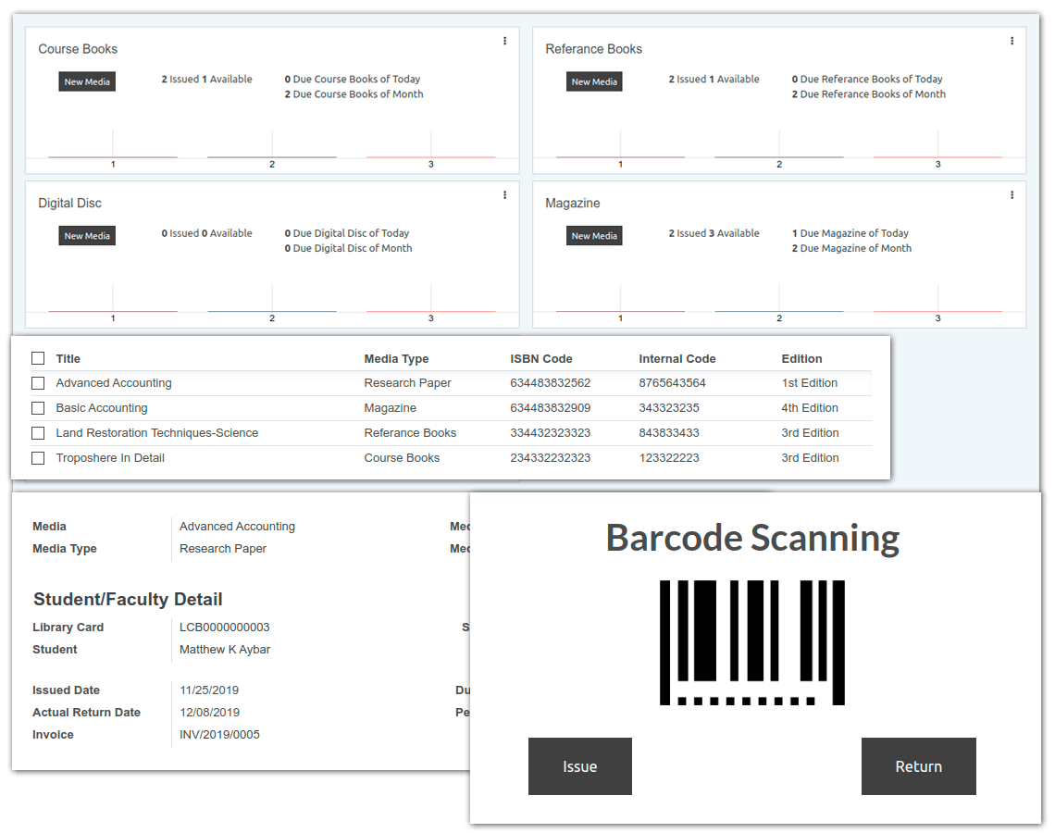Click actual return date 12/08/2019
1055x833 pixels.
click(209, 713)
